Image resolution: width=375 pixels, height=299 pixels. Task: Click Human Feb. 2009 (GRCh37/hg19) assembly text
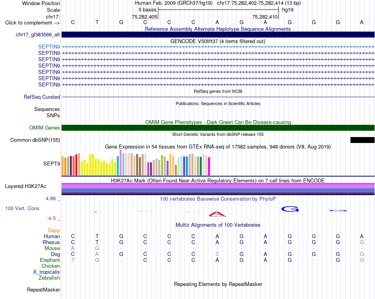(174, 3)
